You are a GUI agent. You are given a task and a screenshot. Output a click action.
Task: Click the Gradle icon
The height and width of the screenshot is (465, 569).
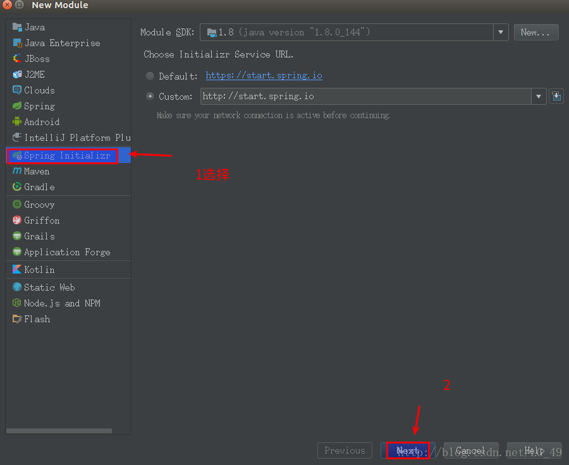click(17, 187)
